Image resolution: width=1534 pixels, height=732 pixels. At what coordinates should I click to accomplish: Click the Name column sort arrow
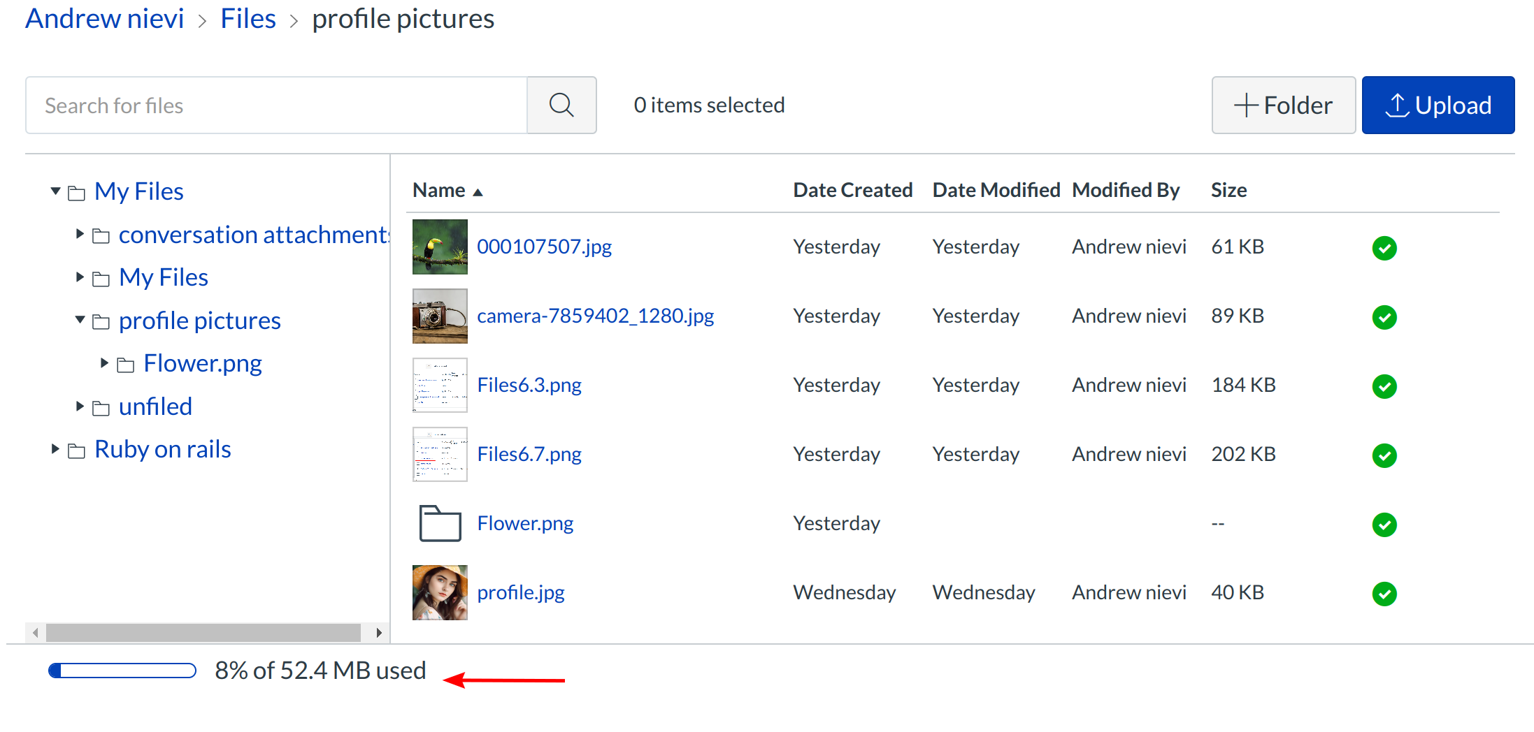478,192
